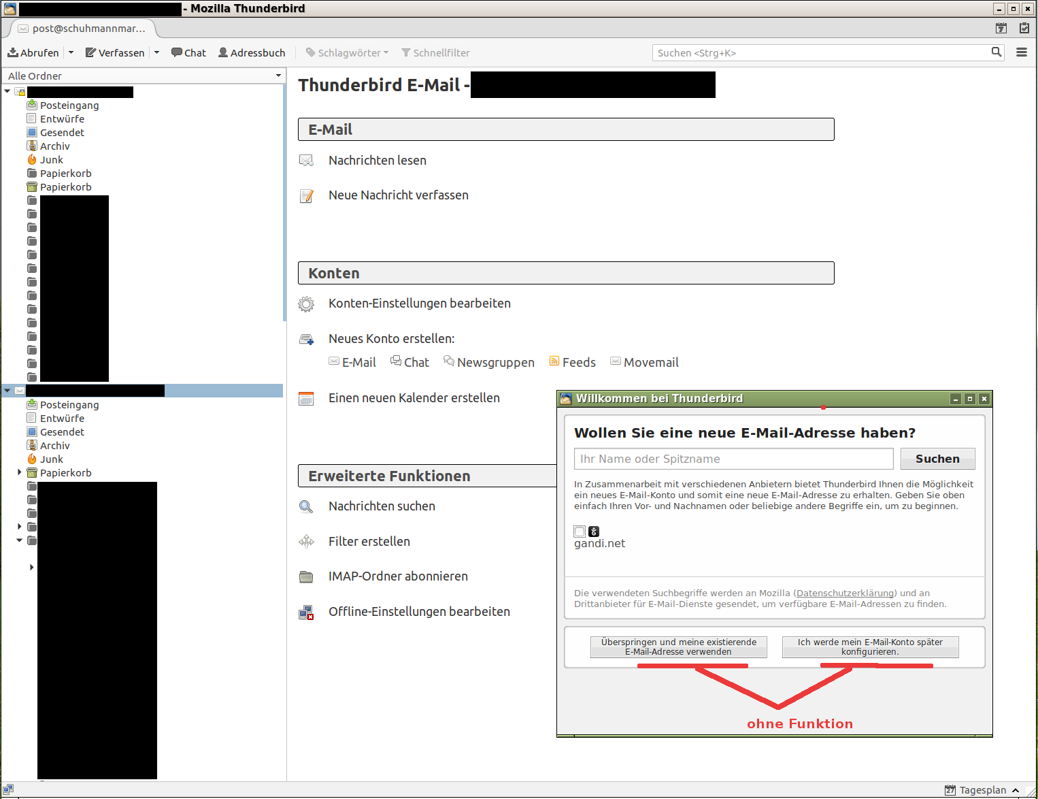Select Posteingang in the first account

(x=69, y=105)
